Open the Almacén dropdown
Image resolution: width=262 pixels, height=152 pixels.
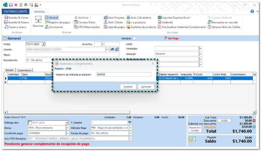(200, 54)
